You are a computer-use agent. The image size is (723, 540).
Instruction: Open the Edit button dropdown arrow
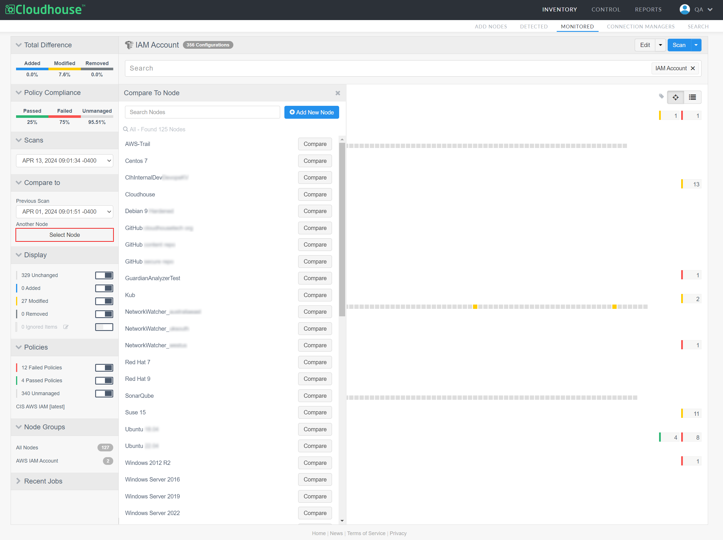[660, 45]
